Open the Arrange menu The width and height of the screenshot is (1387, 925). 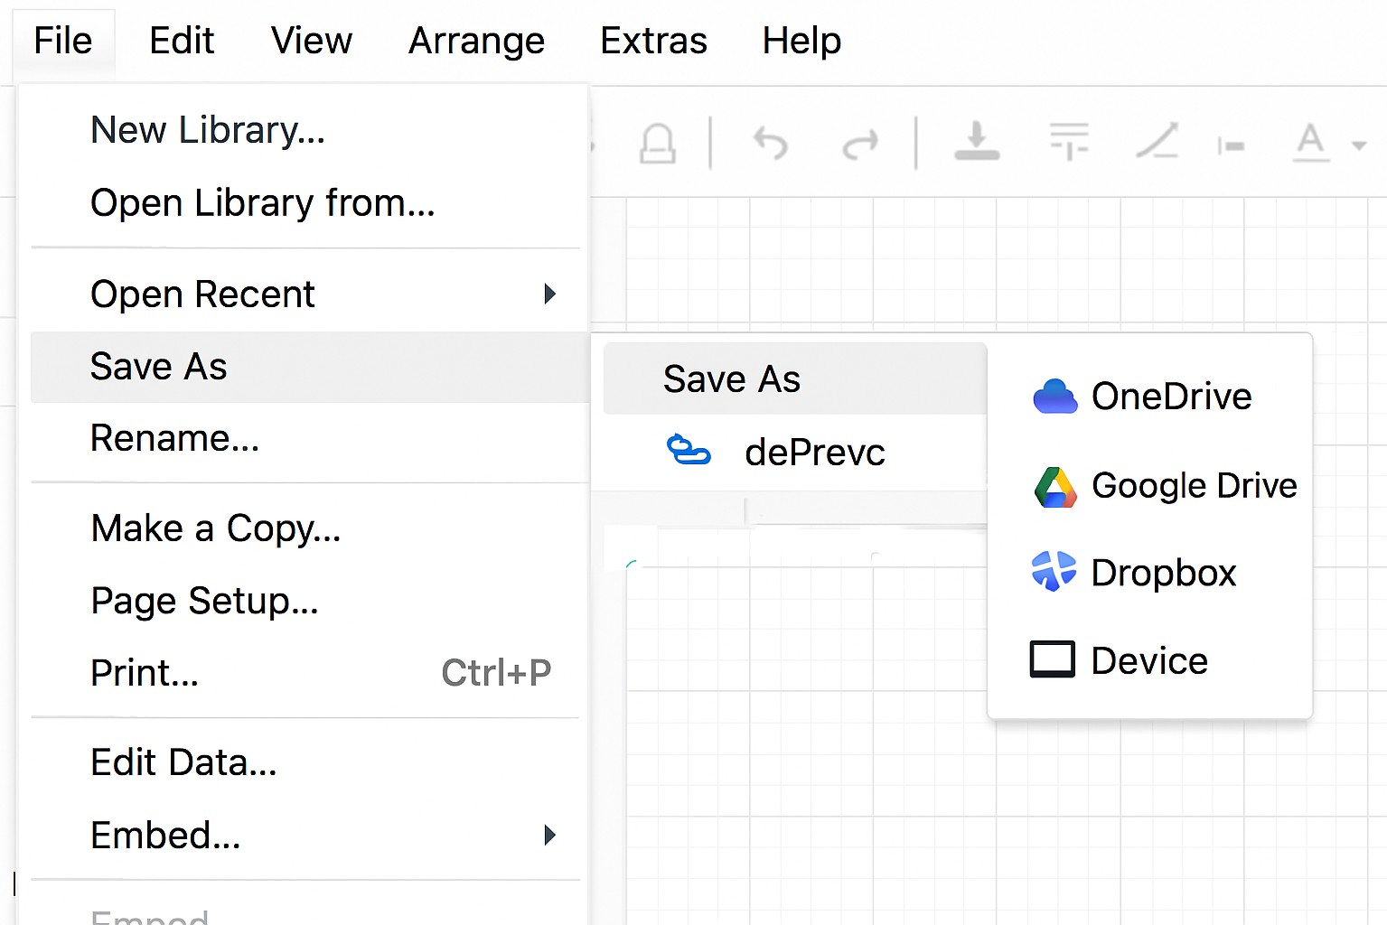click(476, 41)
